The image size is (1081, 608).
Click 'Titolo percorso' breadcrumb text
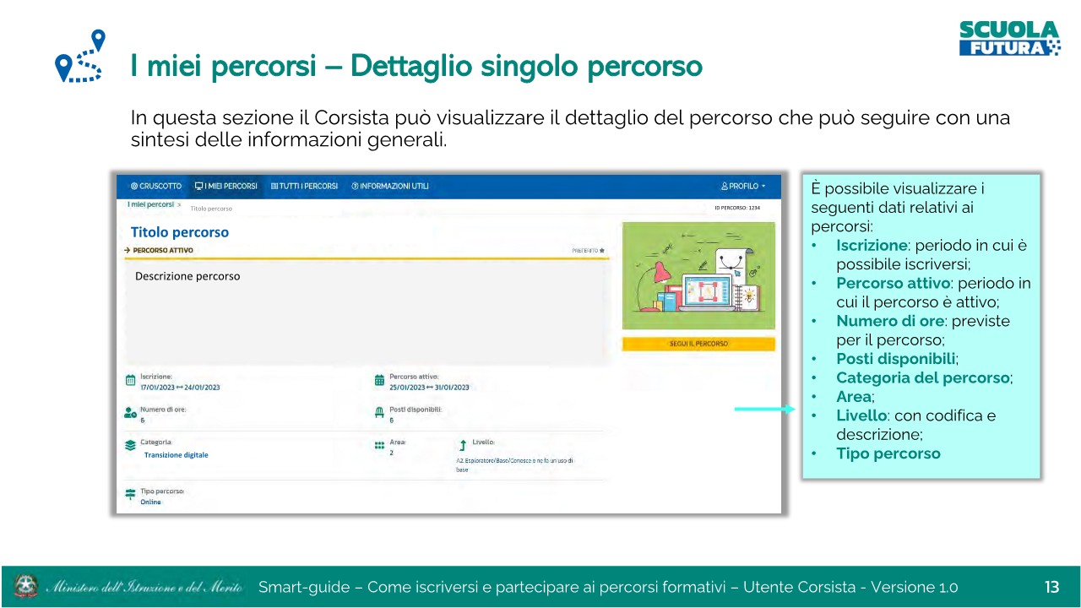point(211,209)
